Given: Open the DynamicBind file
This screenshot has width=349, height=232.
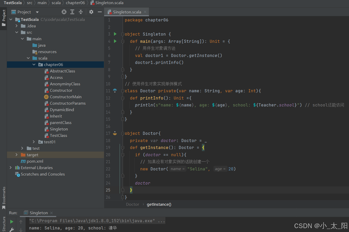Looking at the screenshot, I should (59, 110).
